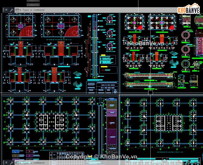The image size is (203, 165).
Task: Pick the tall pile reinforcement elevation drawing
Action: [x=95, y=47]
